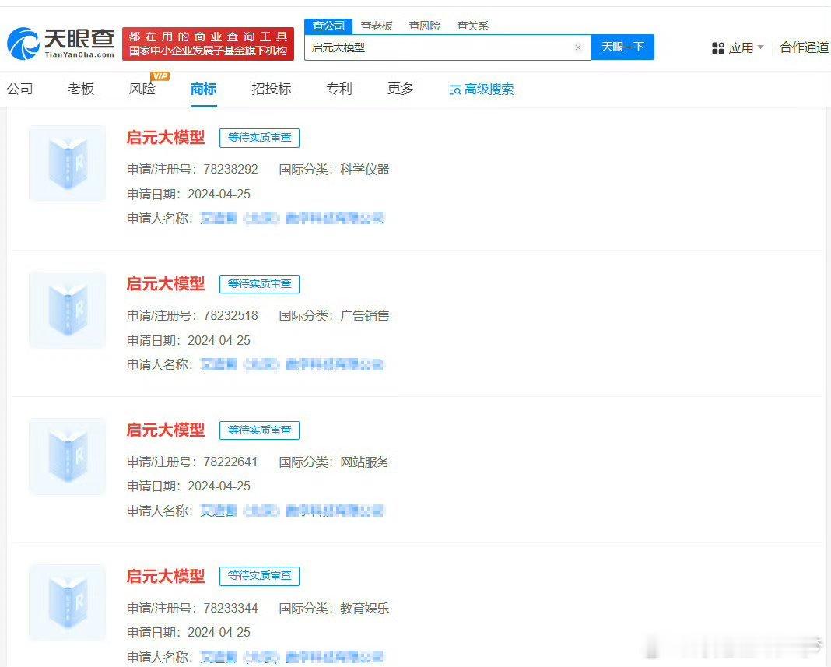831x667 pixels.
Task: Open applicant name link for 78232518
Action: pos(292,365)
